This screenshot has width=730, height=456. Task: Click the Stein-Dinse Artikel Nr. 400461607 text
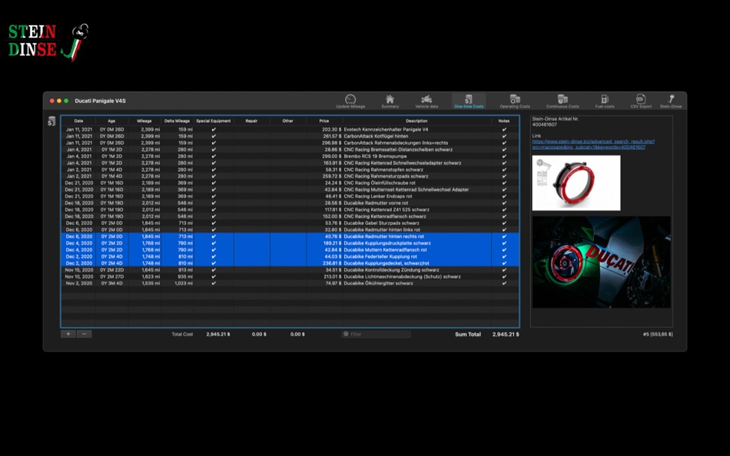(556, 122)
